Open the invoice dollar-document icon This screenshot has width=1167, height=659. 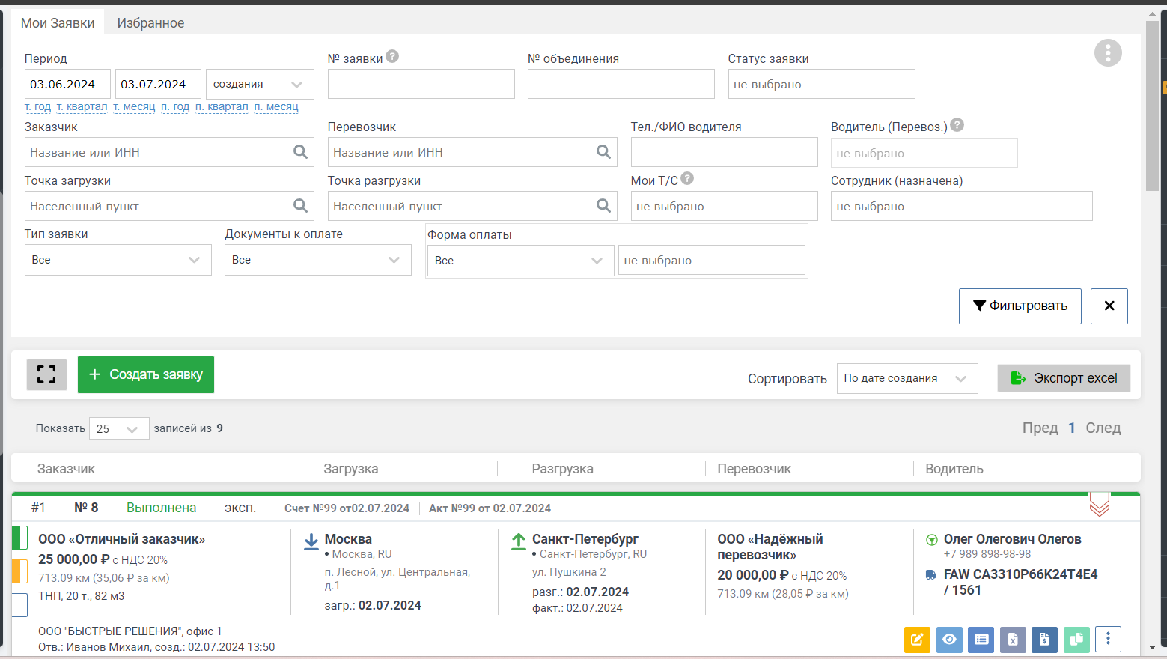point(1044,640)
